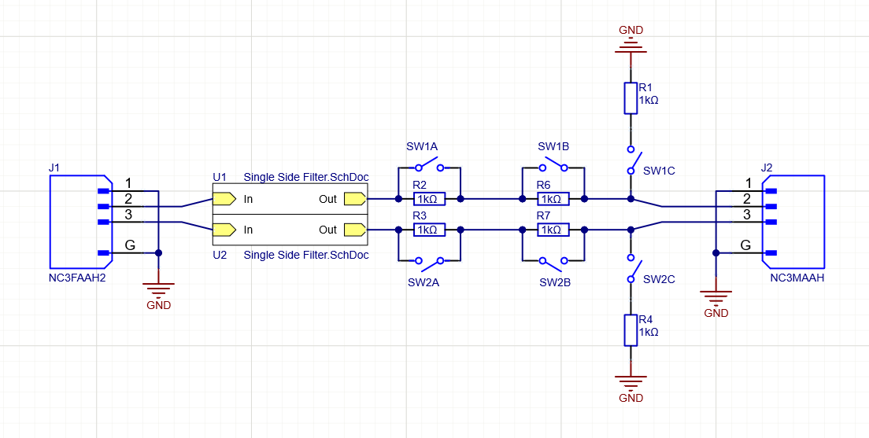The image size is (869, 438).
Task: Select the R3 resistor symbol
Action: tap(430, 230)
